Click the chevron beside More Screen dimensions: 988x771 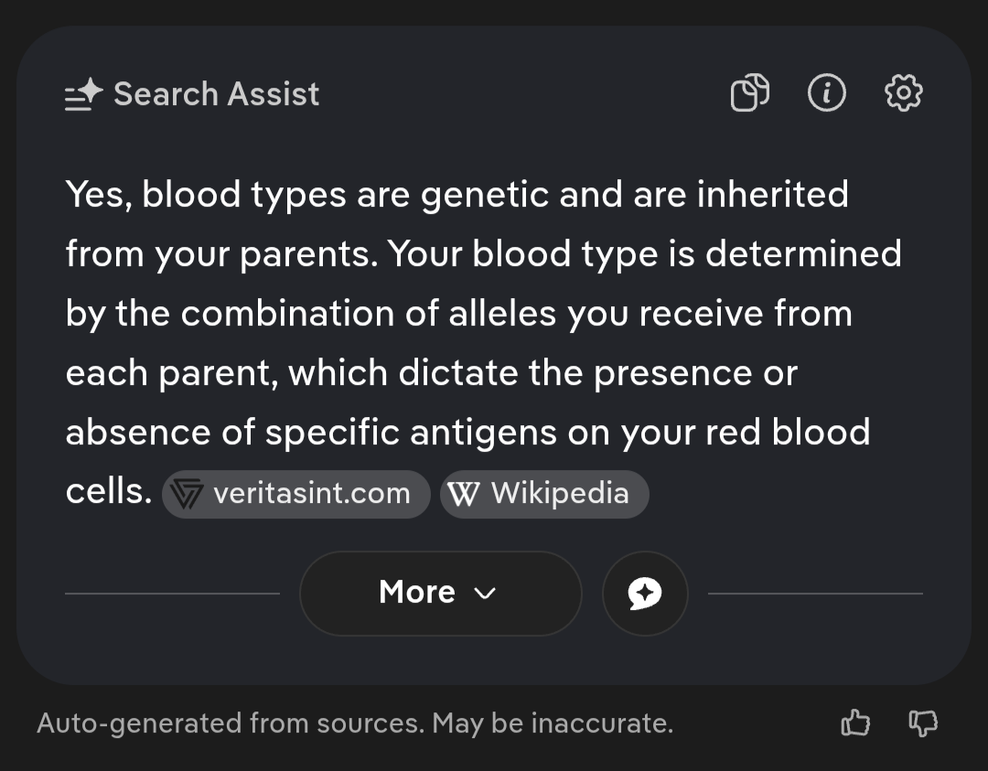point(486,594)
